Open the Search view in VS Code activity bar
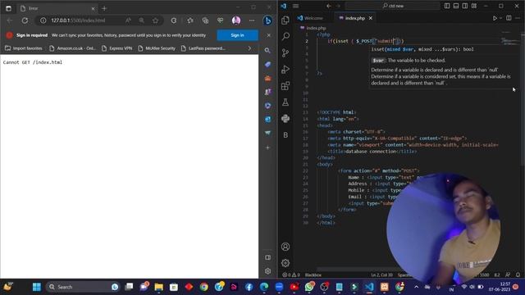 point(285,36)
